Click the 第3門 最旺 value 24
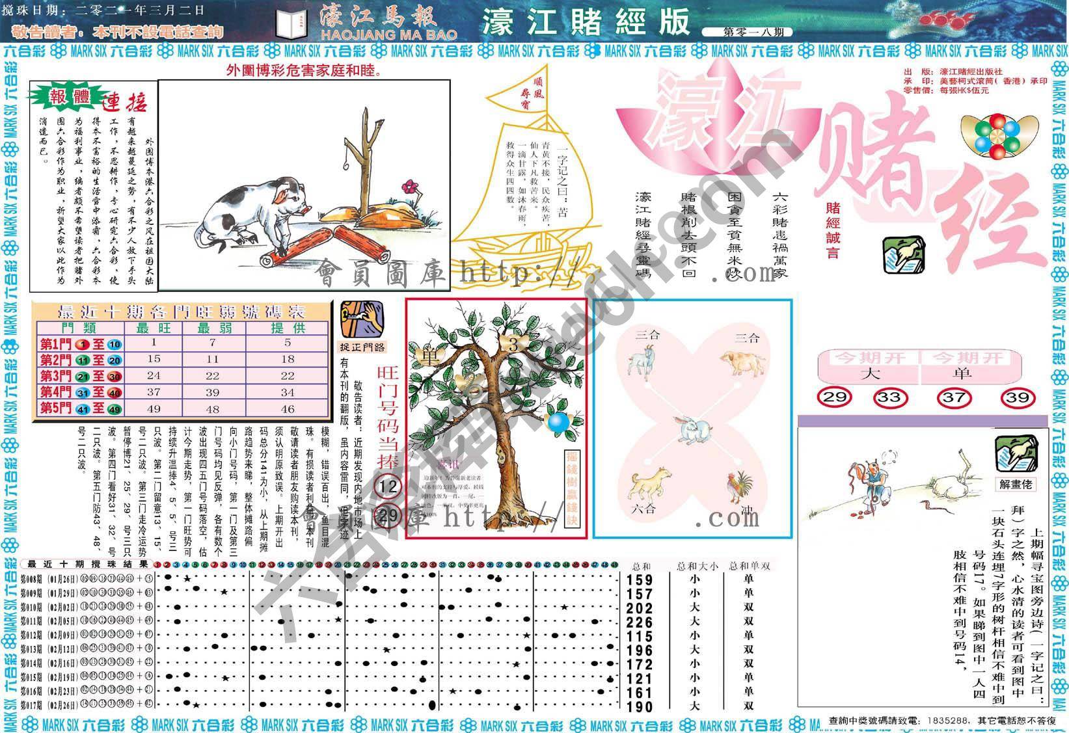This screenshot has width=1069, height=733. click(154, 376)
